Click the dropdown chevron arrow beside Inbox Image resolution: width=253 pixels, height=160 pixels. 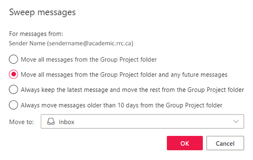236,121
